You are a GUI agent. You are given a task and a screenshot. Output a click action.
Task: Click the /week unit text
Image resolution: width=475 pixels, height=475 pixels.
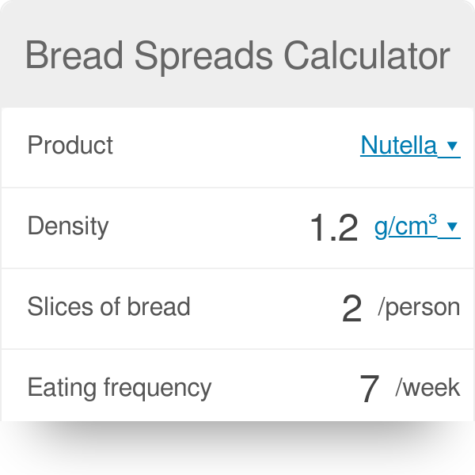427,388
